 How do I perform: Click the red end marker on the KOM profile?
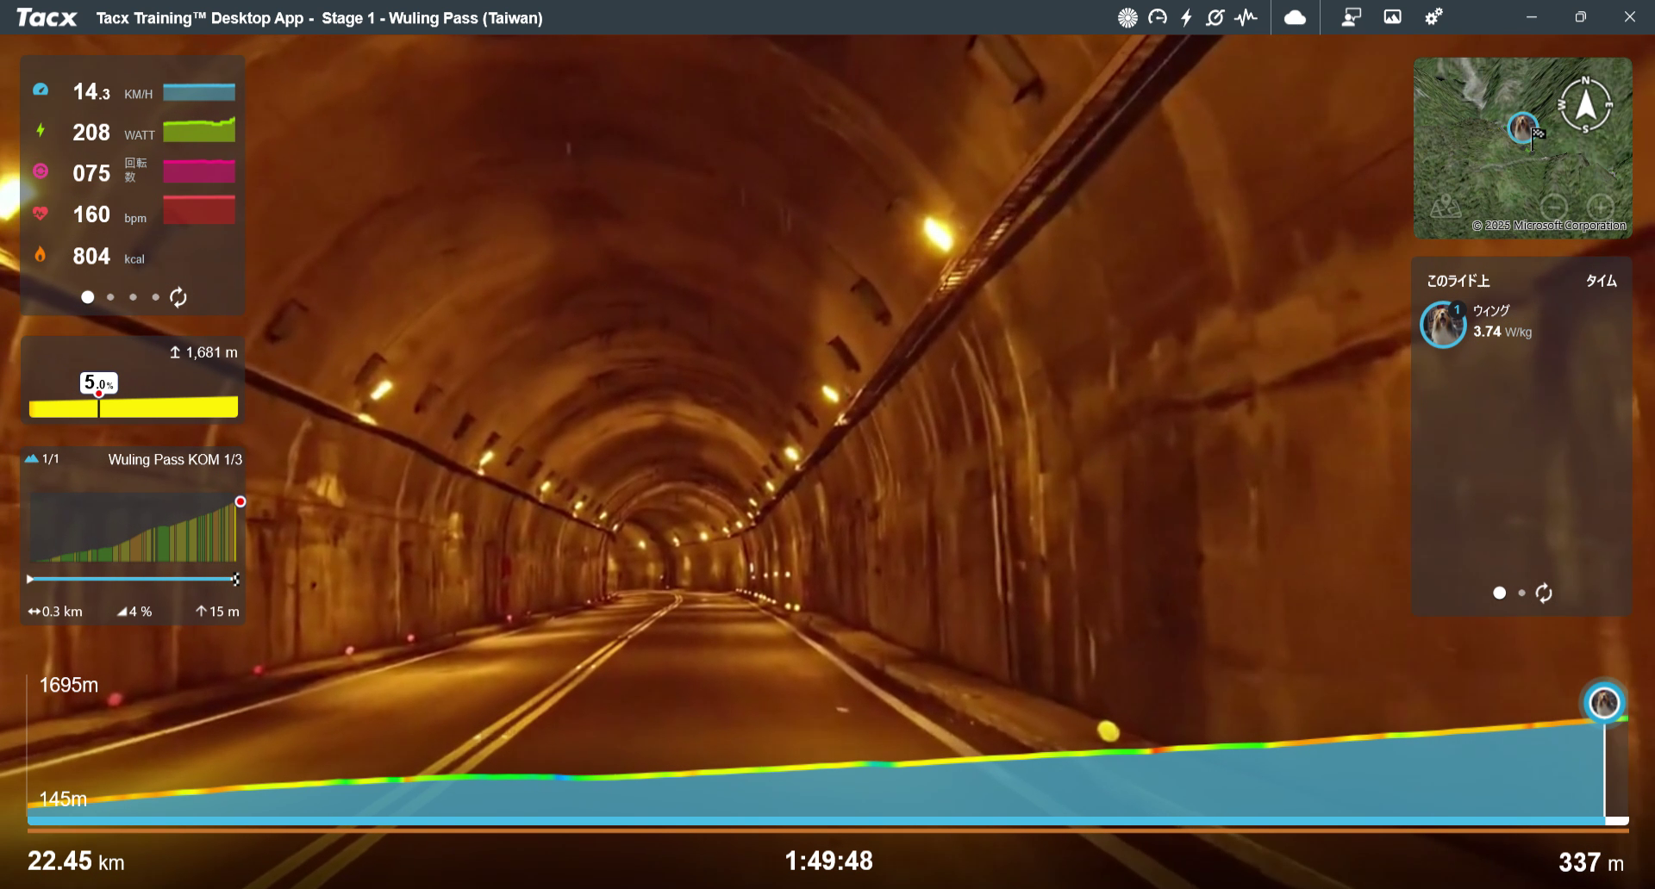click(240, 501)
